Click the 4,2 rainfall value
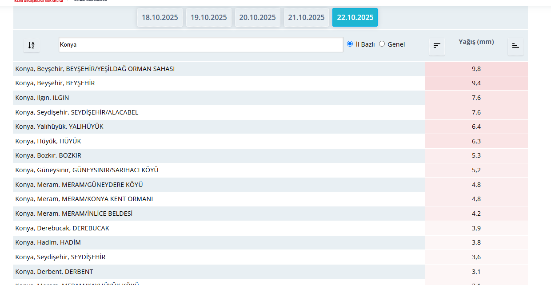Screen dimensions: 551x285 (x=476, y=214)
